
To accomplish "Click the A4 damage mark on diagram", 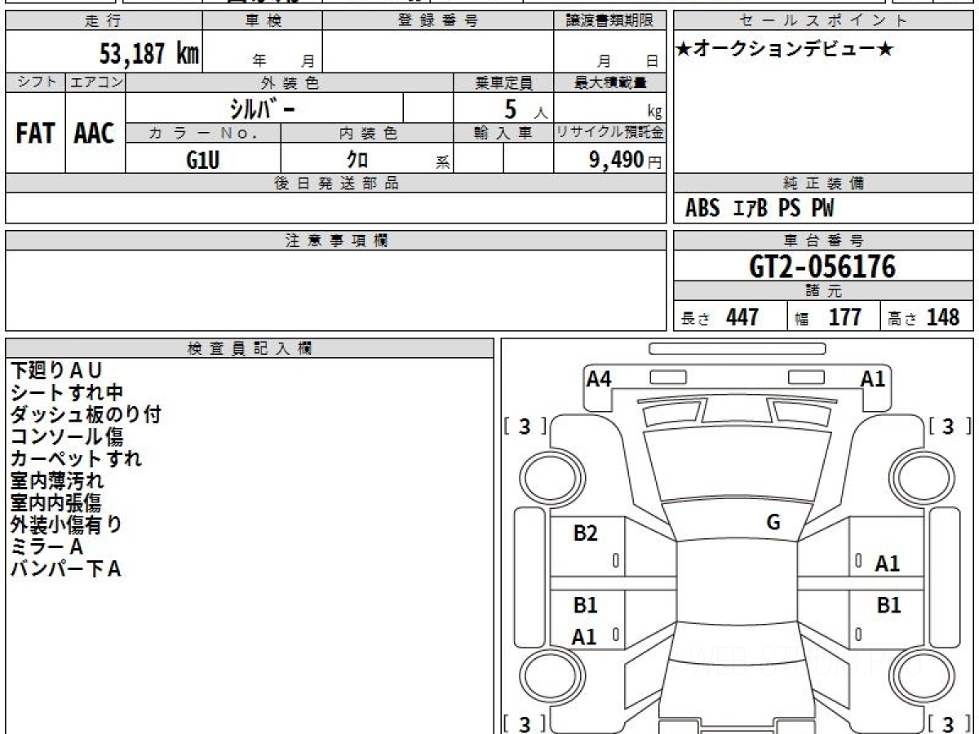I will 599,378.
